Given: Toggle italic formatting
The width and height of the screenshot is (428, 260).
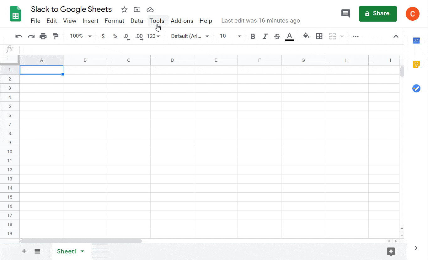Looking at the screenshot, I should [265, 36].
